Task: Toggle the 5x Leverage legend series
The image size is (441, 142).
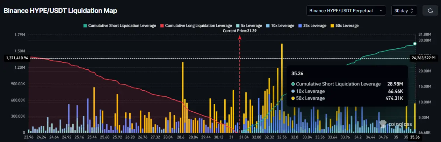Action: (x=250, y=25)
